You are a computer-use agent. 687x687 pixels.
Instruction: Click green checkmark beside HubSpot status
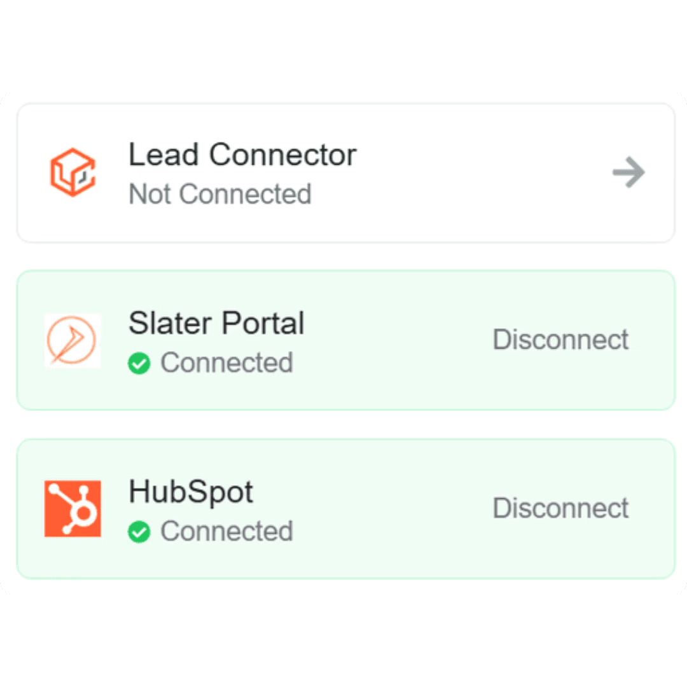(139, 532)
